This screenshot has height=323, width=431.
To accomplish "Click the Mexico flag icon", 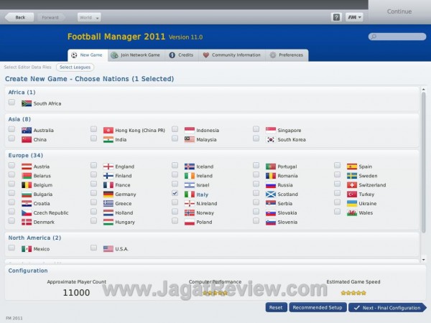I will tap(27, 249).
